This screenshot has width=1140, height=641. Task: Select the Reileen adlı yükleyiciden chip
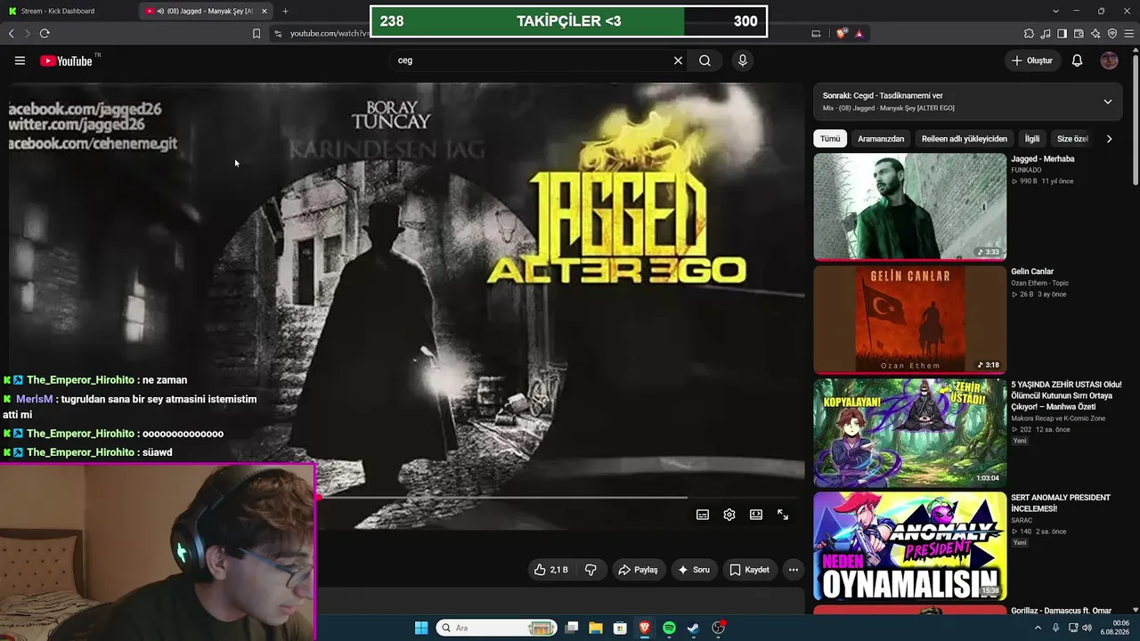965,139
